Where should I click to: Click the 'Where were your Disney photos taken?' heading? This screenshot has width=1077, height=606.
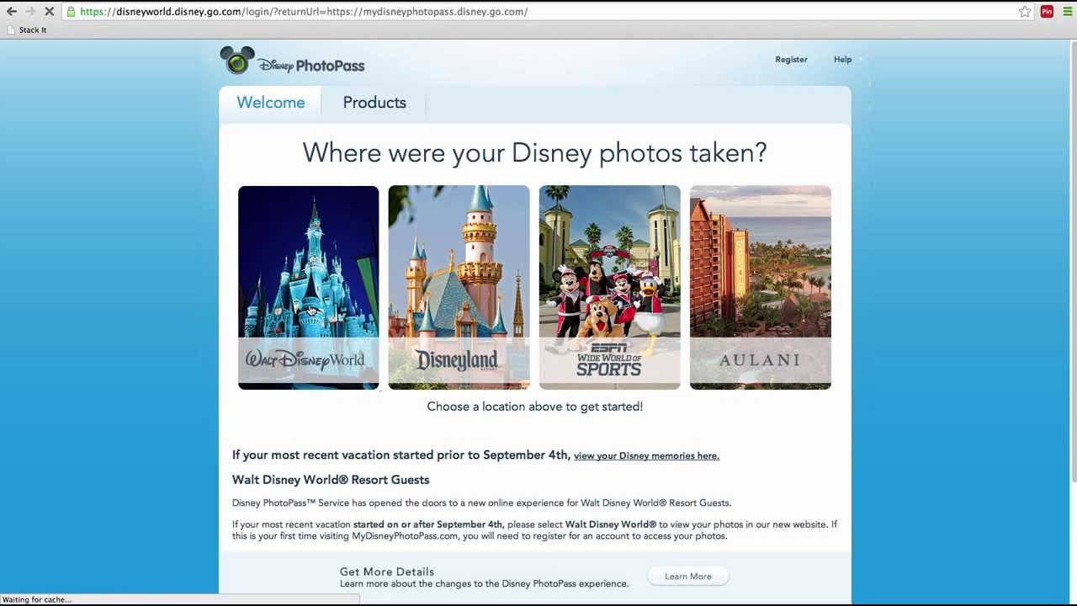534,153
